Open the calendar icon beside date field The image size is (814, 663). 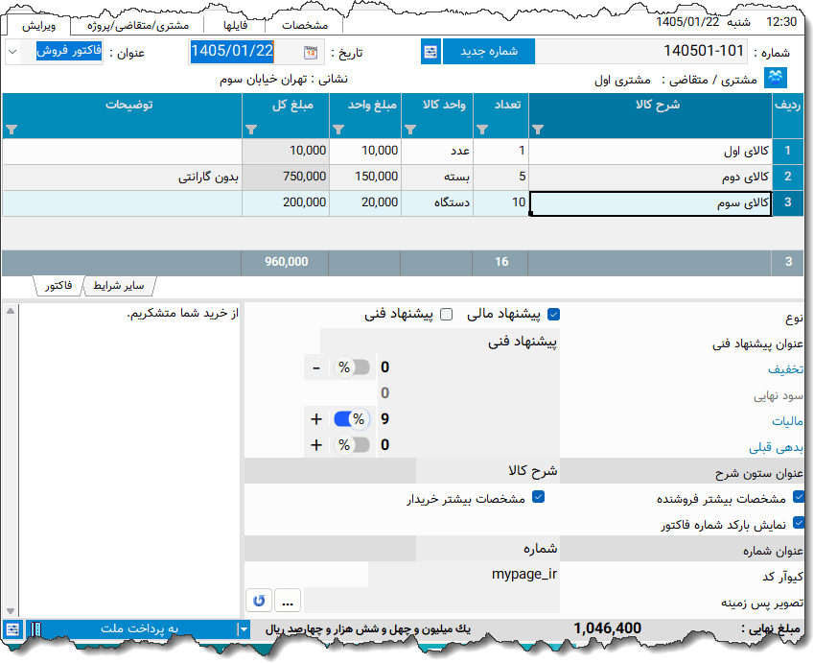pyautogui.click(x=309, y=51)
